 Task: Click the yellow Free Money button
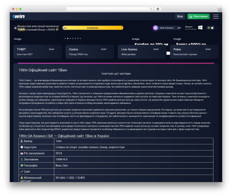(93, 28)
